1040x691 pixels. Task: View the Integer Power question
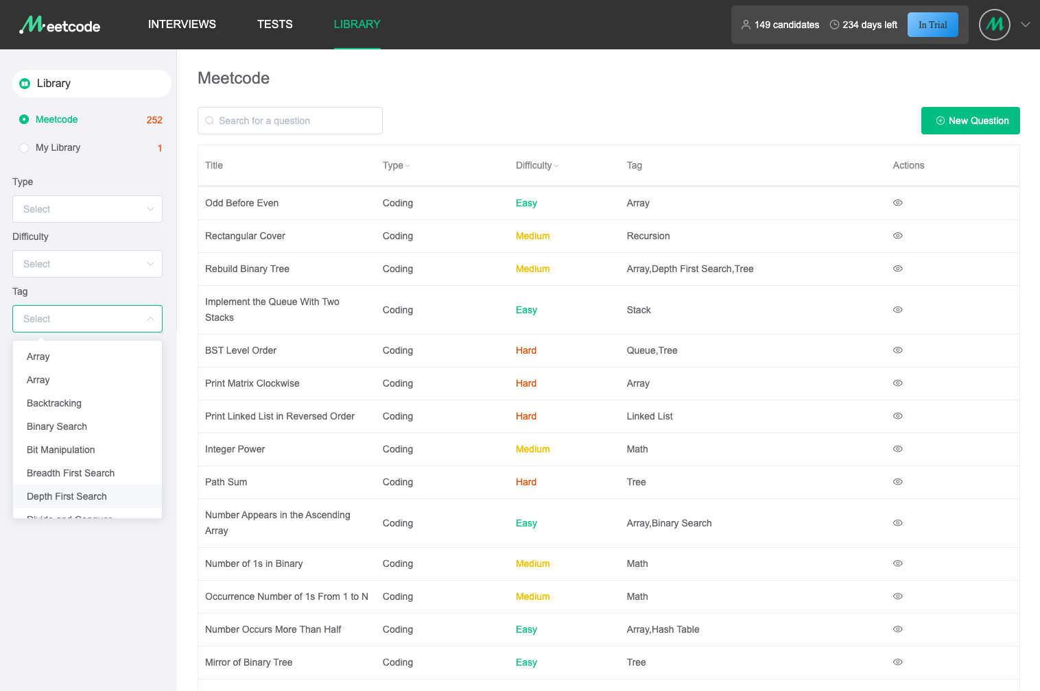pos(897,449)
